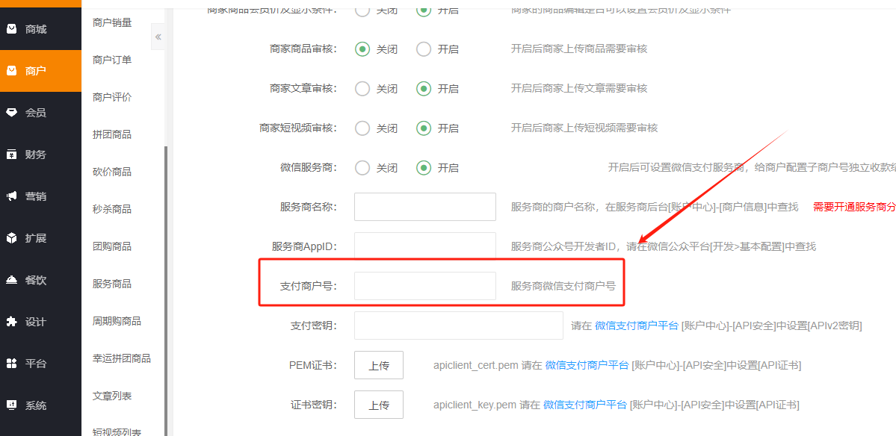
Task: Click the 服务商名称 input field
Action: click(x=424, y=207)
